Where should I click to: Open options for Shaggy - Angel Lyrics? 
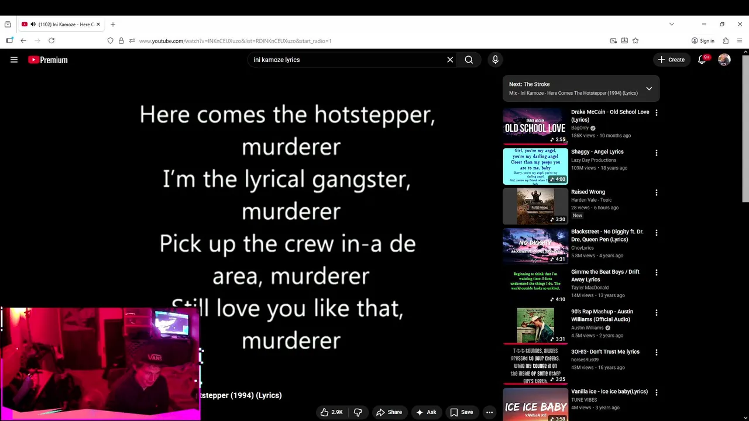656,153
